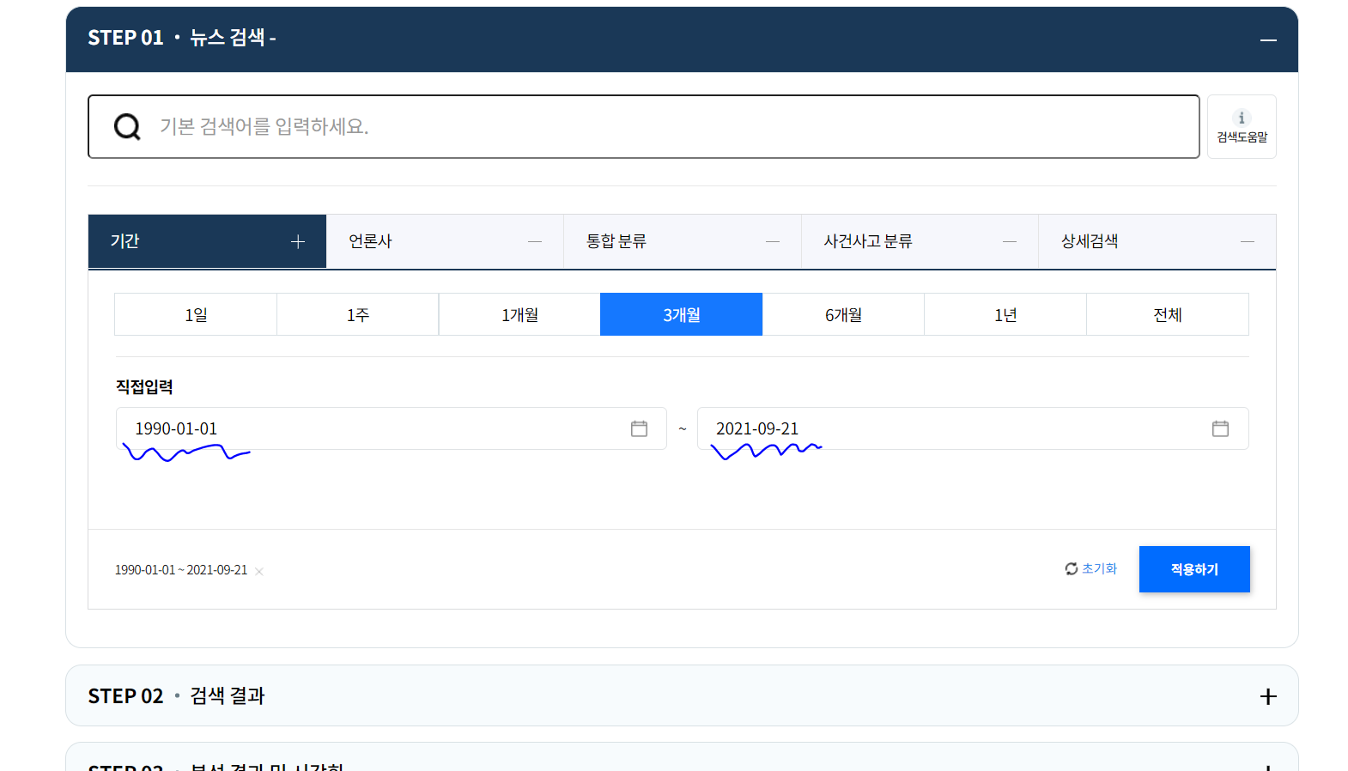Image resolution: width=1348 pixels, height=771 pixels.
Task: Choose the 6개월 period option
Action: pyautogui.click(x=843, y=314)
